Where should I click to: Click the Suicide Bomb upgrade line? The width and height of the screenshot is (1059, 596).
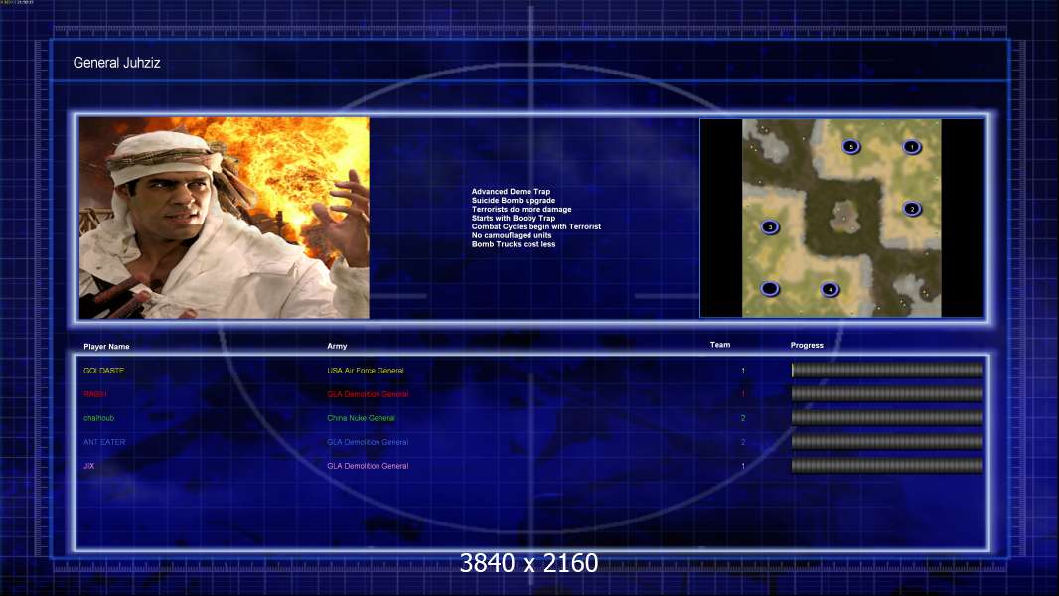coord(514,201)
